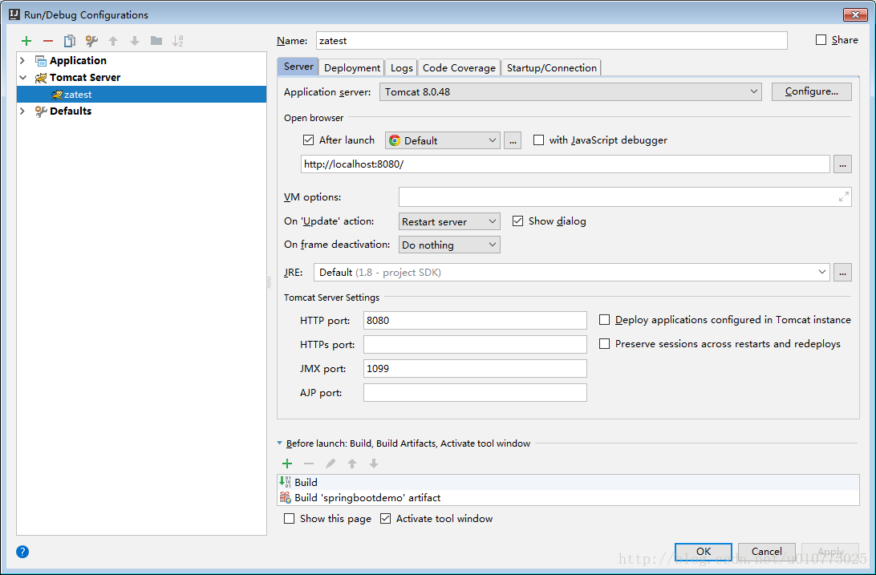
Task: Select the Application tree node
Action: pos(78,60)
